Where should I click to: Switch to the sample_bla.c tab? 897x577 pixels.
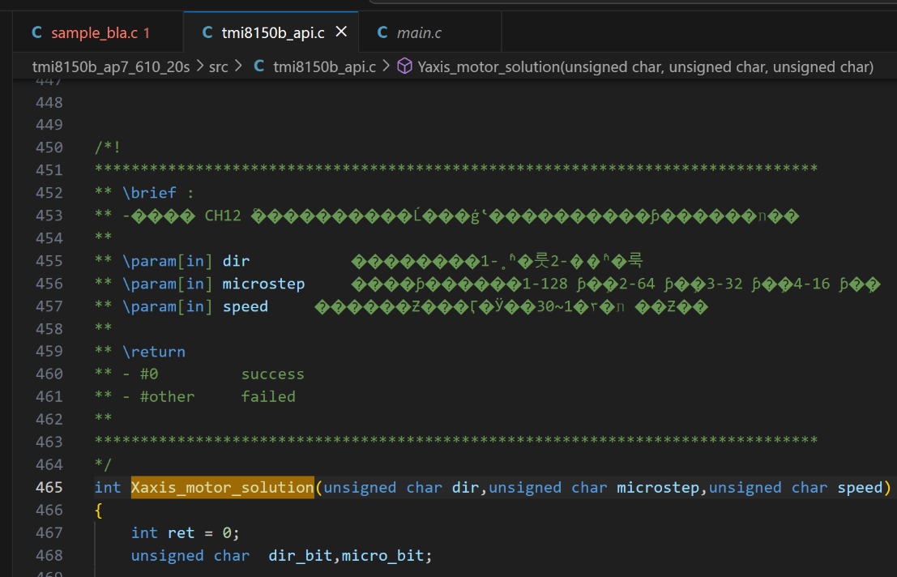pos(98,32)
